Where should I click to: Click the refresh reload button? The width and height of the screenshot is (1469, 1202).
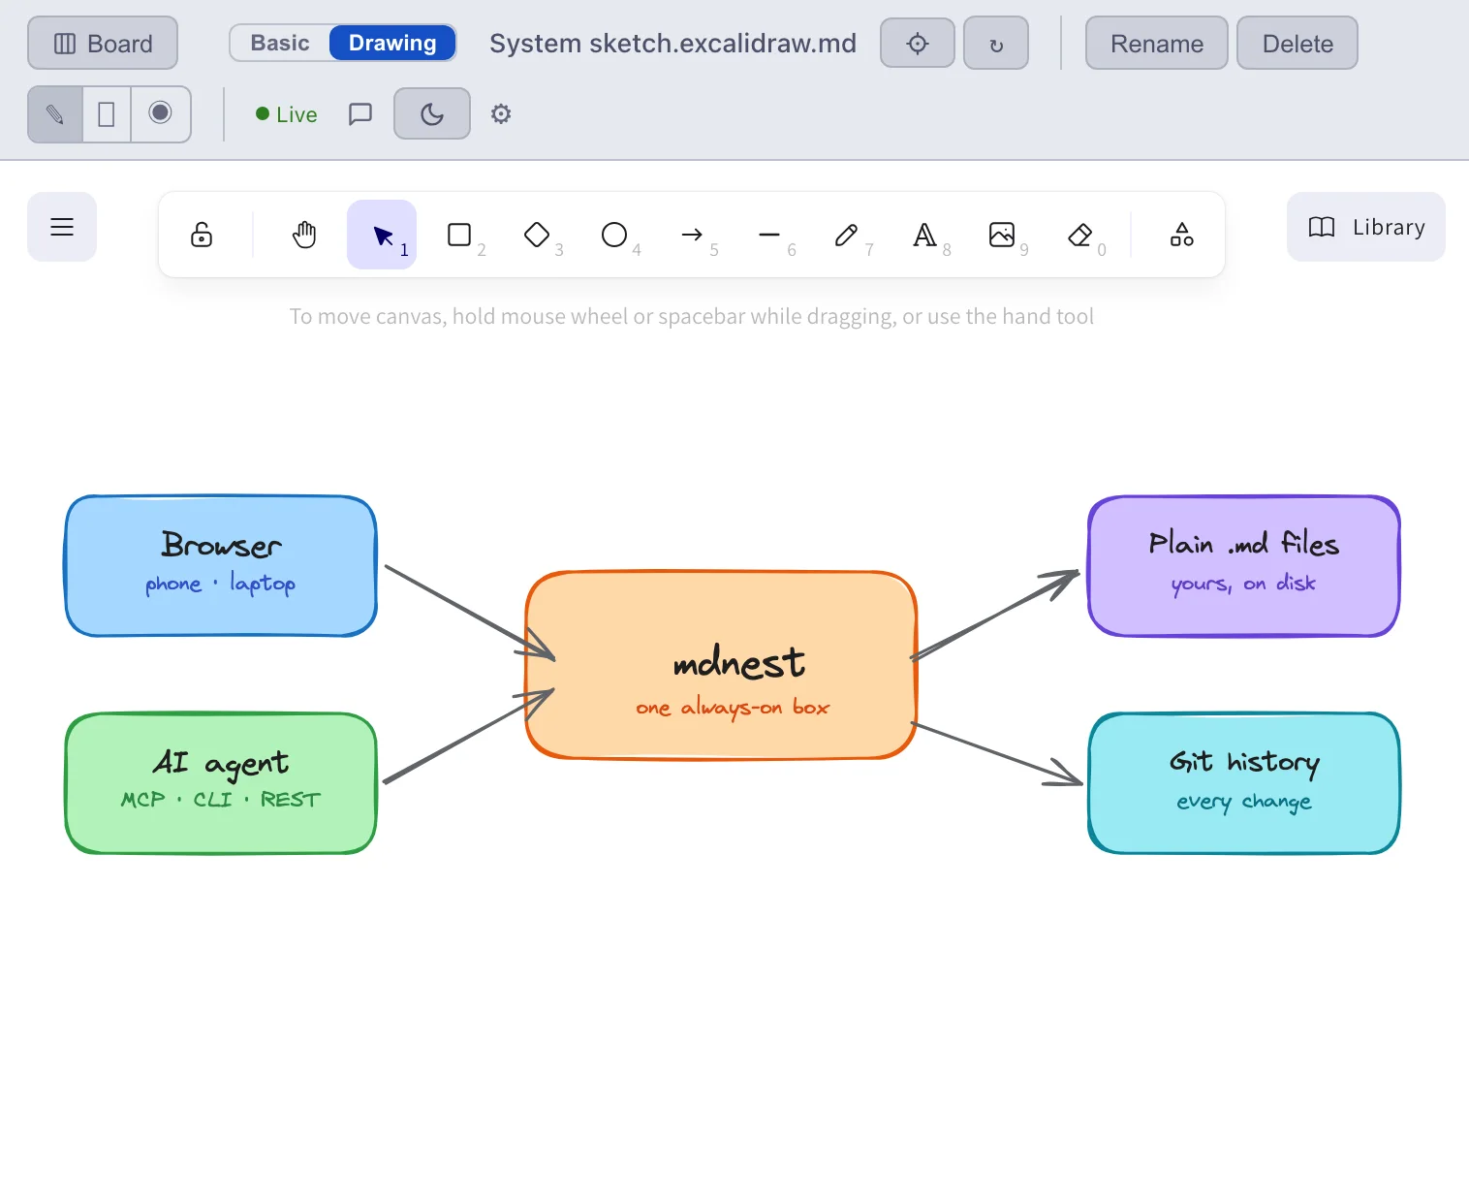996,44
